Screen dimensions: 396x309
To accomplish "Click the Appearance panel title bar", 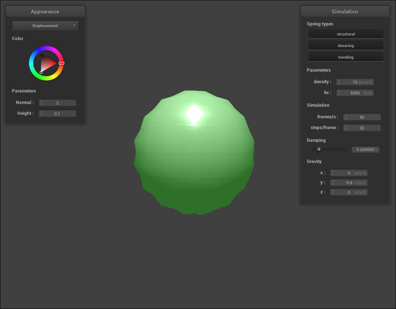I will click(x=45, y=12).
